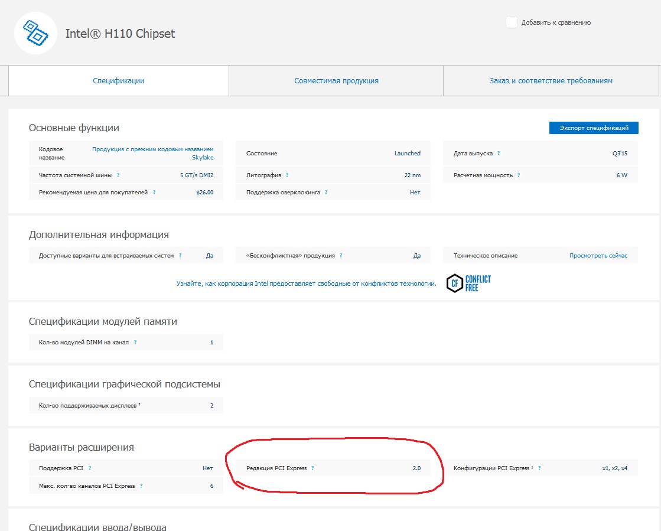Click the Спецификации модулей памяти heading
Screen dimensions: 661x531
pyautogui.click(x=103, y=321)
